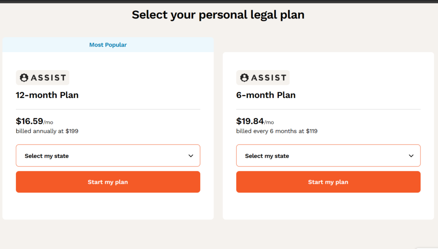The width and height of the screenshot is (438, 249).
Task: Click the billed every 6 months at $119 text
Action: click(x=277, y=131)
